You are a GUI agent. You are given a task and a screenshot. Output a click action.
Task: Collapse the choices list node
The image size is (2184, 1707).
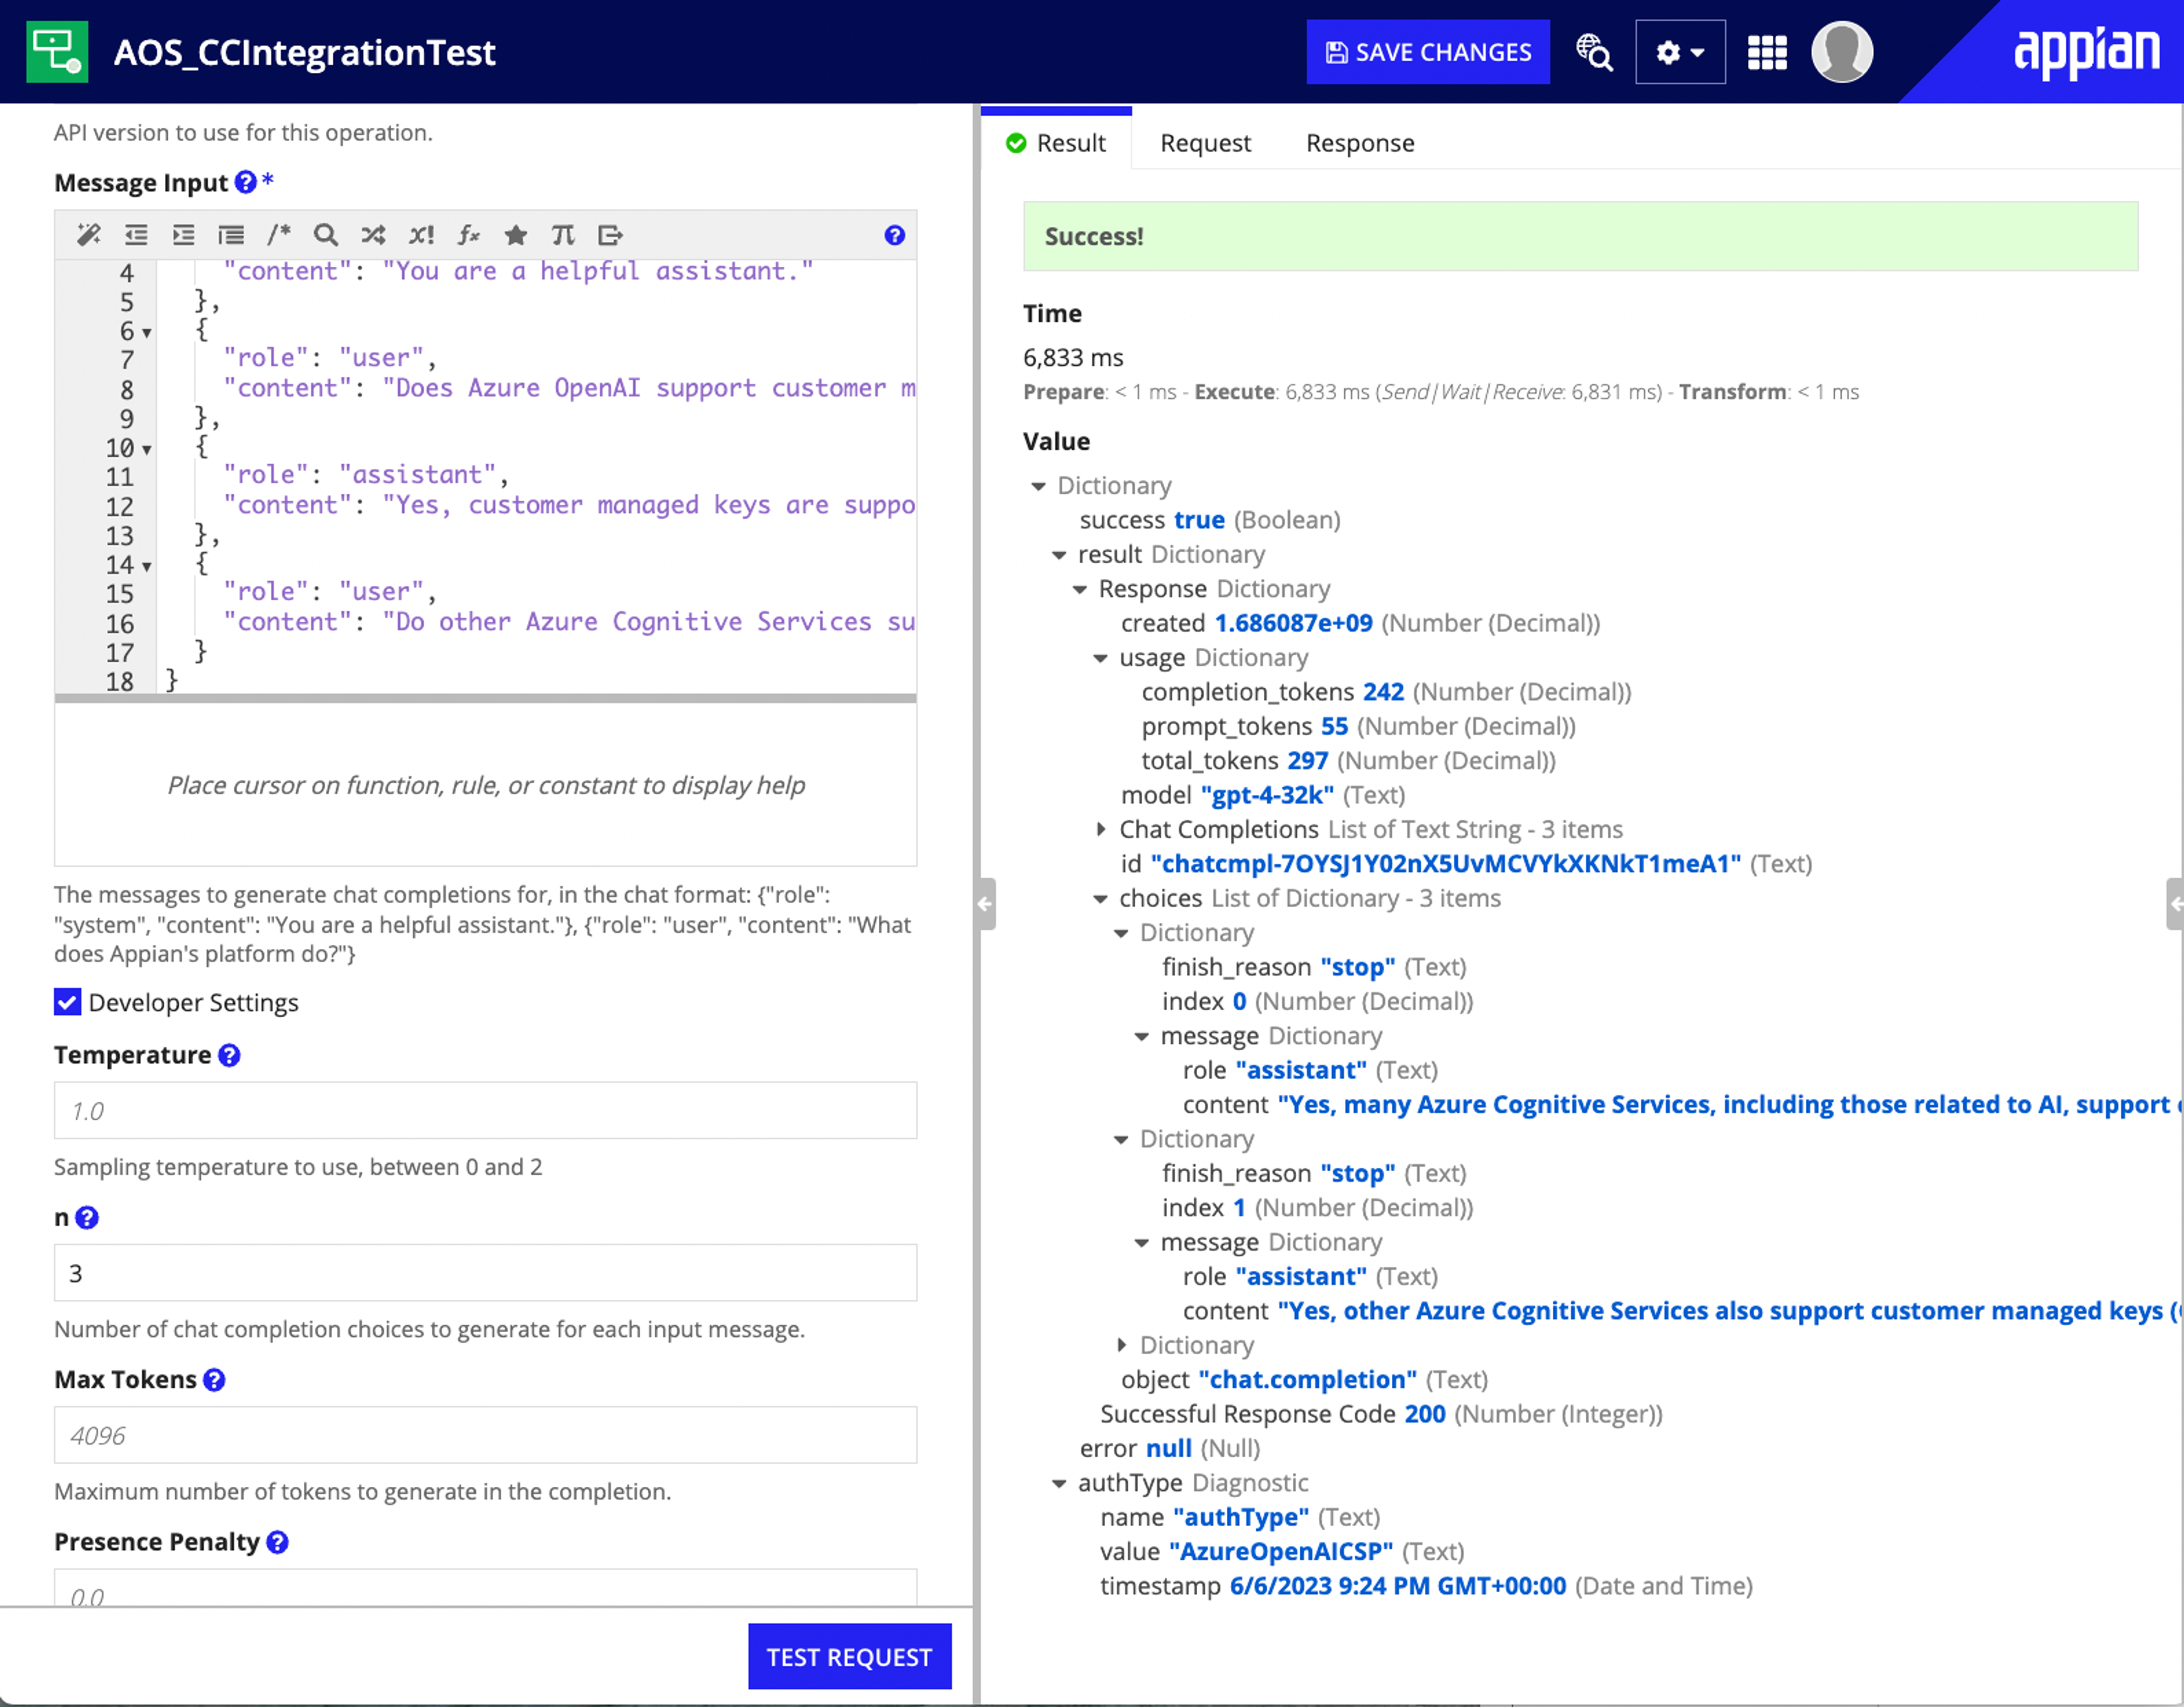(1100, 899)
